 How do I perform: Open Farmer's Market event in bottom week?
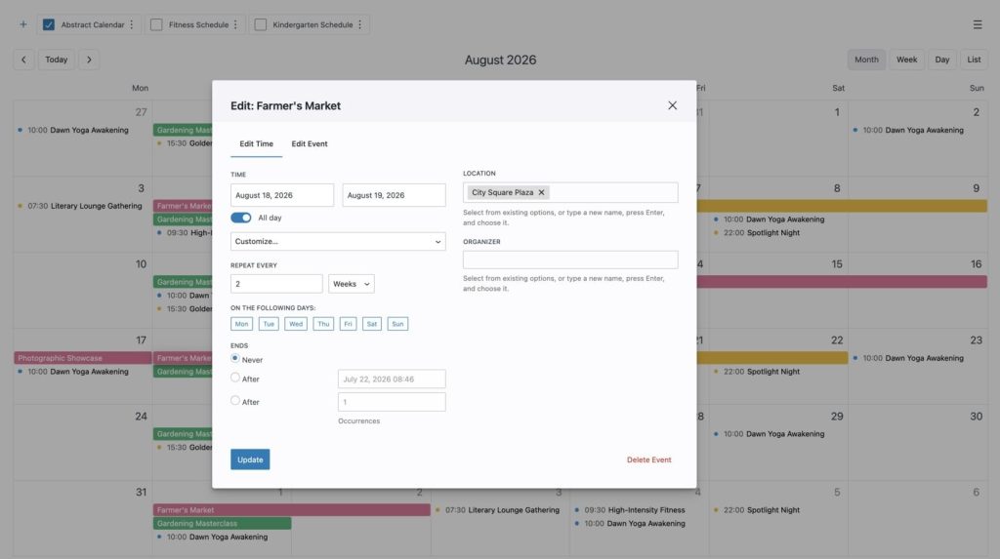[x=291, y=510]
